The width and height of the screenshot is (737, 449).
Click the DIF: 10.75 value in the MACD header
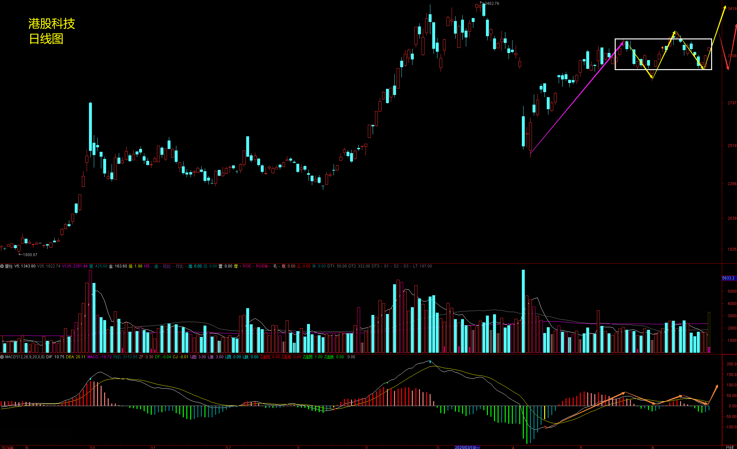coord(55,357)
